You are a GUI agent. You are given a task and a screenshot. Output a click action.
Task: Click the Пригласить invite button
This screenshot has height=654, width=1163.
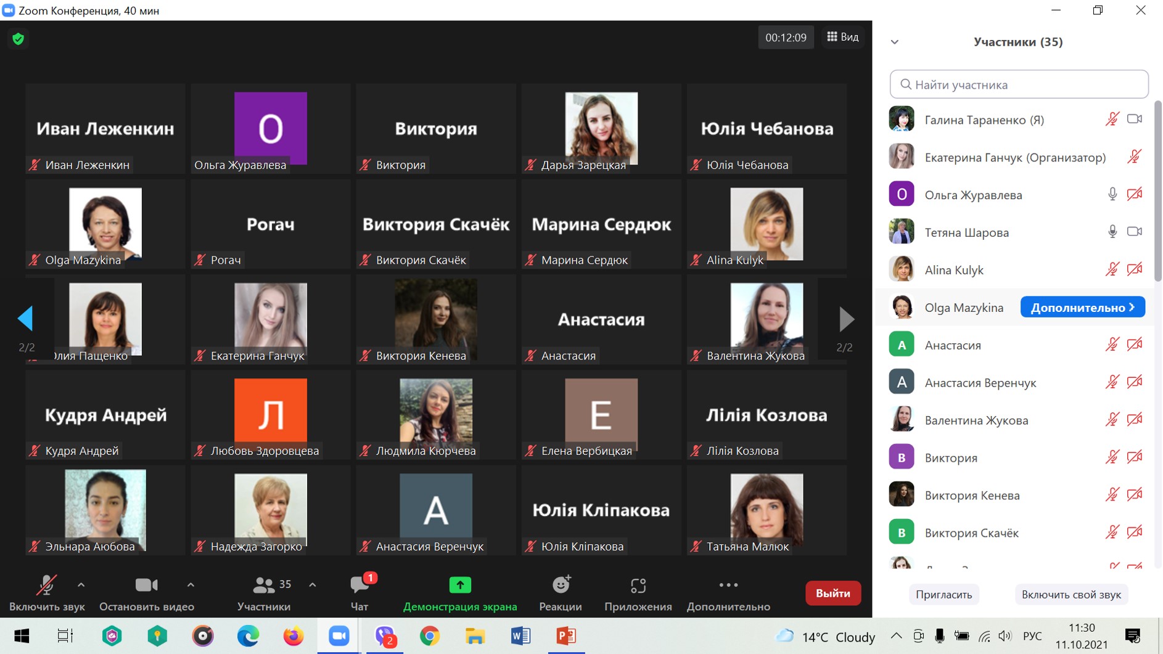[943, 594]
